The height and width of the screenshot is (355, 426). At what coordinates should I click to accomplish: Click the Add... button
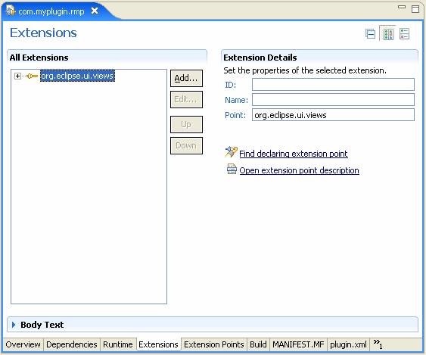click(186, 78)
